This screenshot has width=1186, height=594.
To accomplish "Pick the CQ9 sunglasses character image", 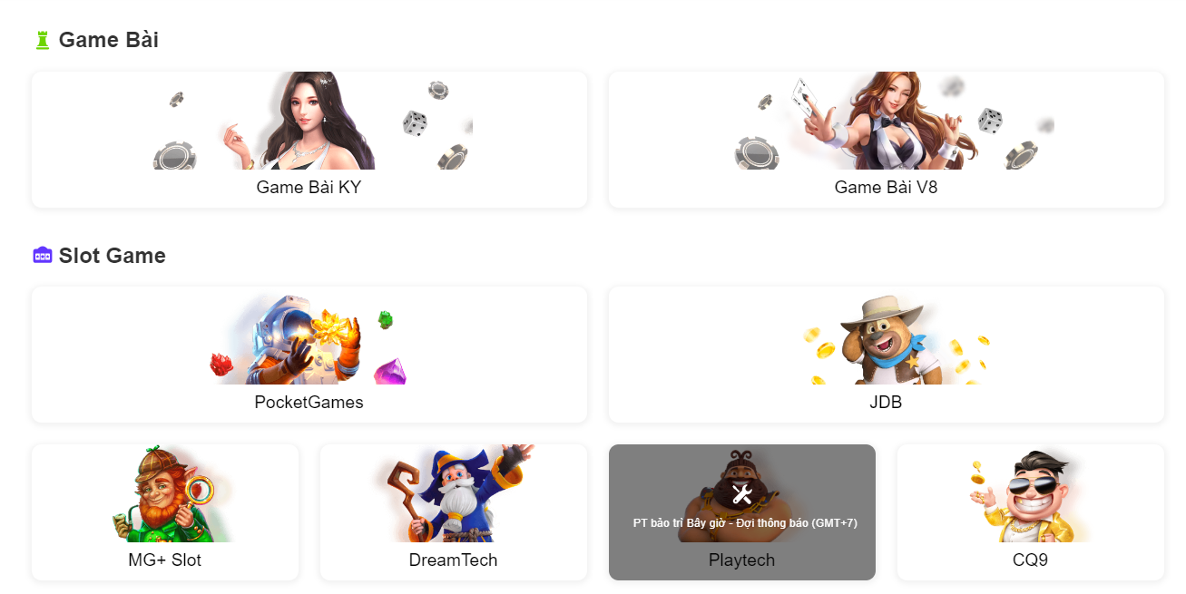I will click(1031, 493).
